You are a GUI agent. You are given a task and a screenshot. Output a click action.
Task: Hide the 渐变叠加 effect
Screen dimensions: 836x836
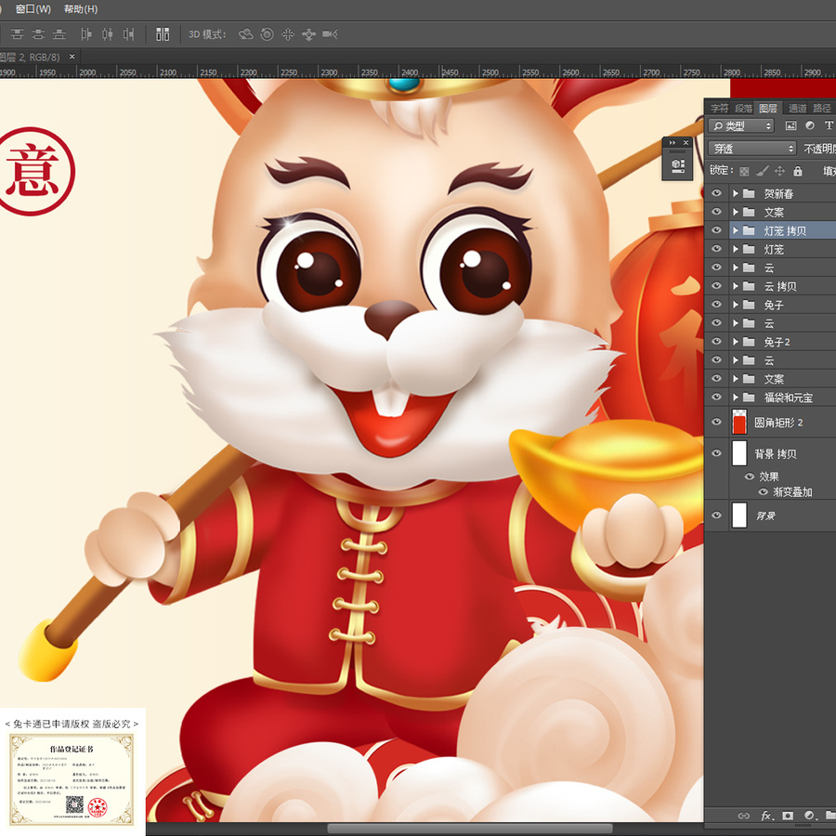(764, 491)
